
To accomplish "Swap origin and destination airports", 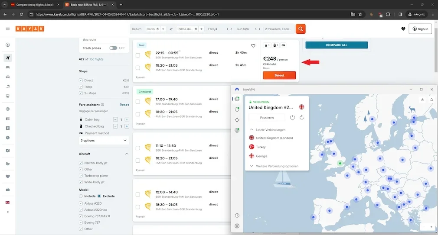I will click(x=171, y=29).
